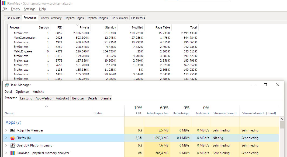Select the MsMpEng.exe process row

coord(103,51)
